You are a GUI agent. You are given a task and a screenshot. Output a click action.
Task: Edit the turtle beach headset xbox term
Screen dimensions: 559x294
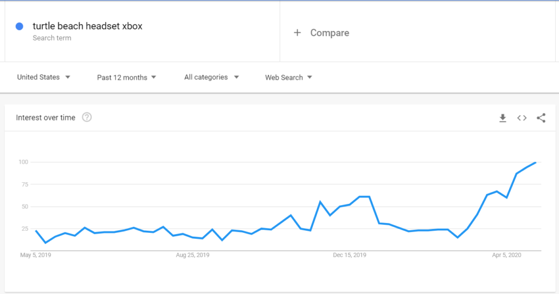[87, 26]
